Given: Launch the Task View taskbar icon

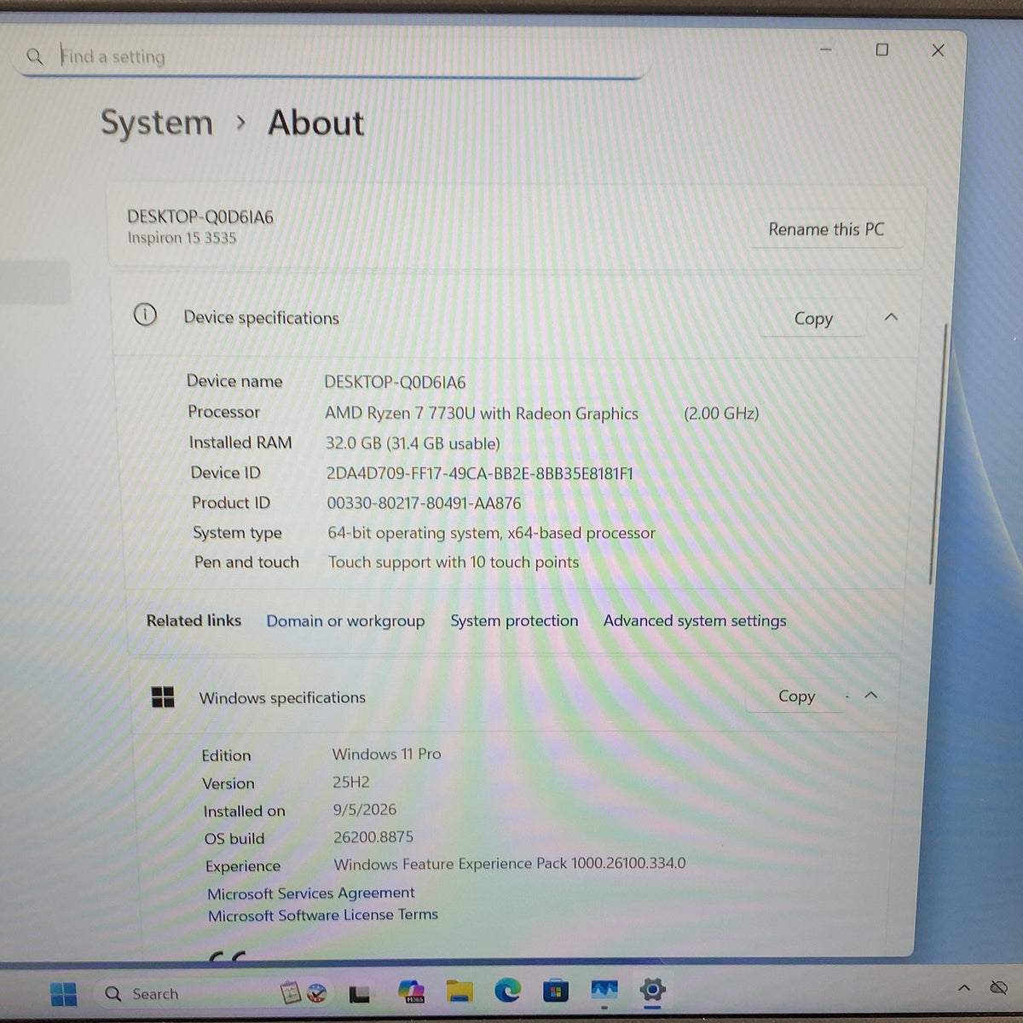Looking at the screenshot, I should (359, 993).
